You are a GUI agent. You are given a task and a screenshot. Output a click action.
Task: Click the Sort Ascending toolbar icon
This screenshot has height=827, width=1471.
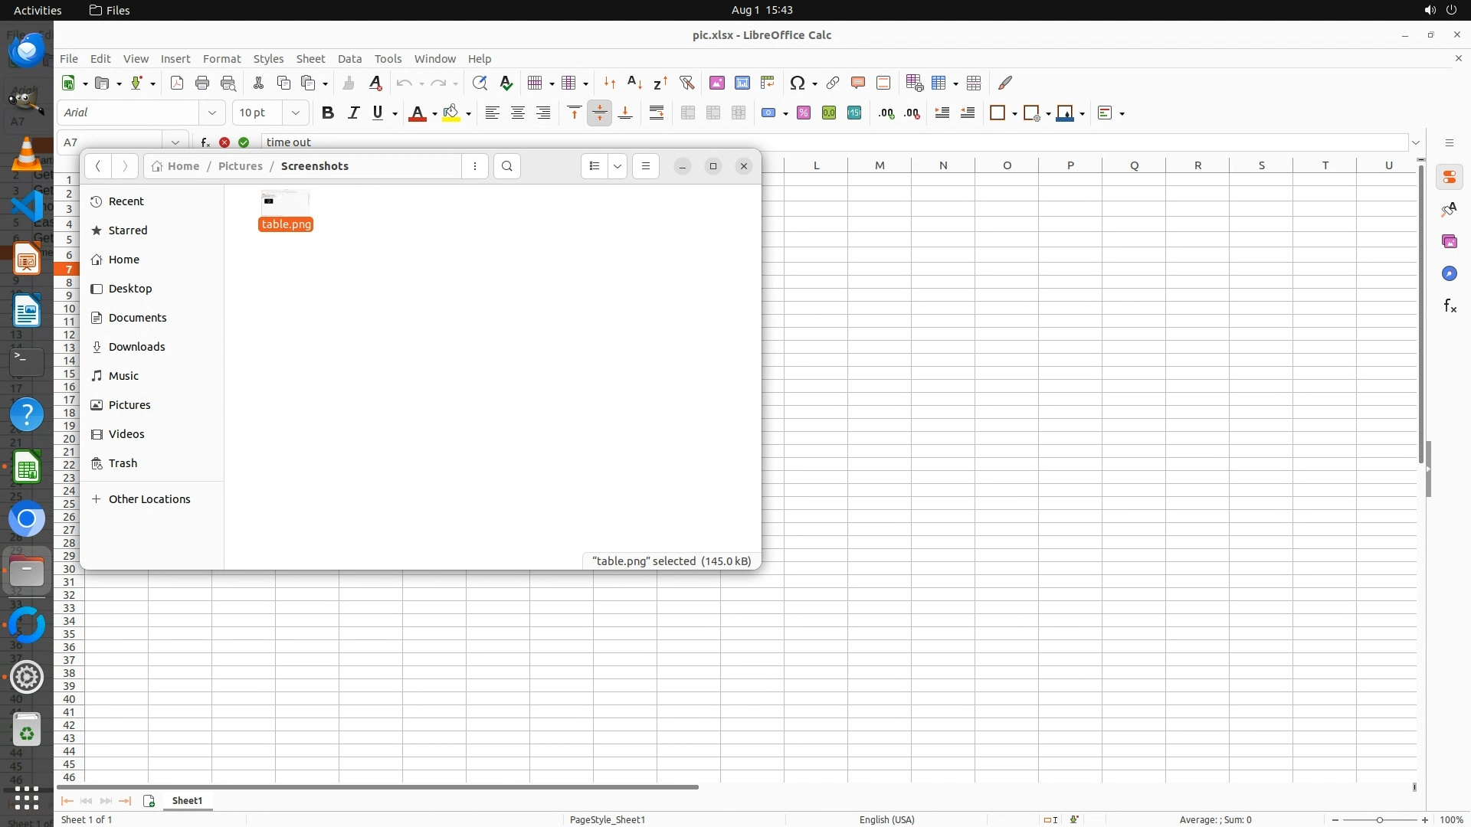(634, 83)
